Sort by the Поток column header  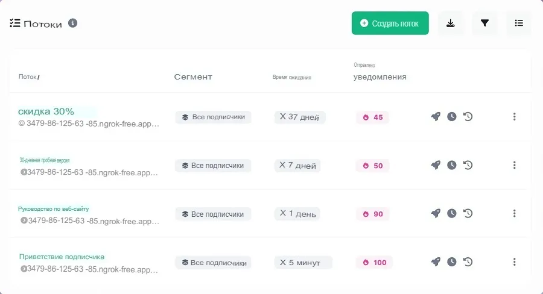28,77
